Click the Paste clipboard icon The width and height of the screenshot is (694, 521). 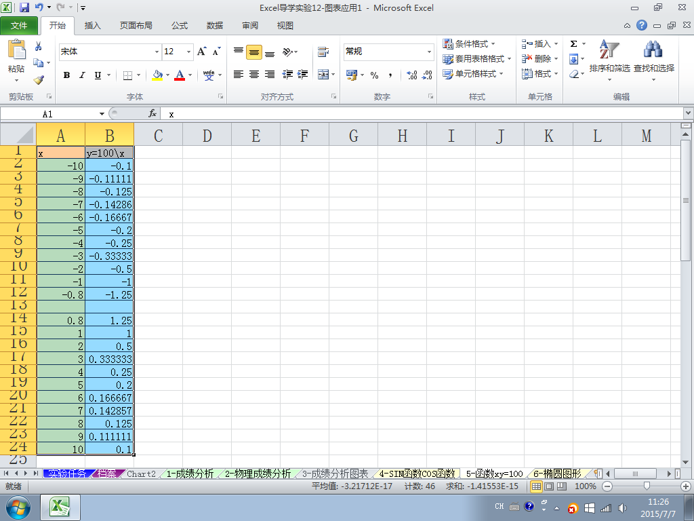tap(16, 50)
